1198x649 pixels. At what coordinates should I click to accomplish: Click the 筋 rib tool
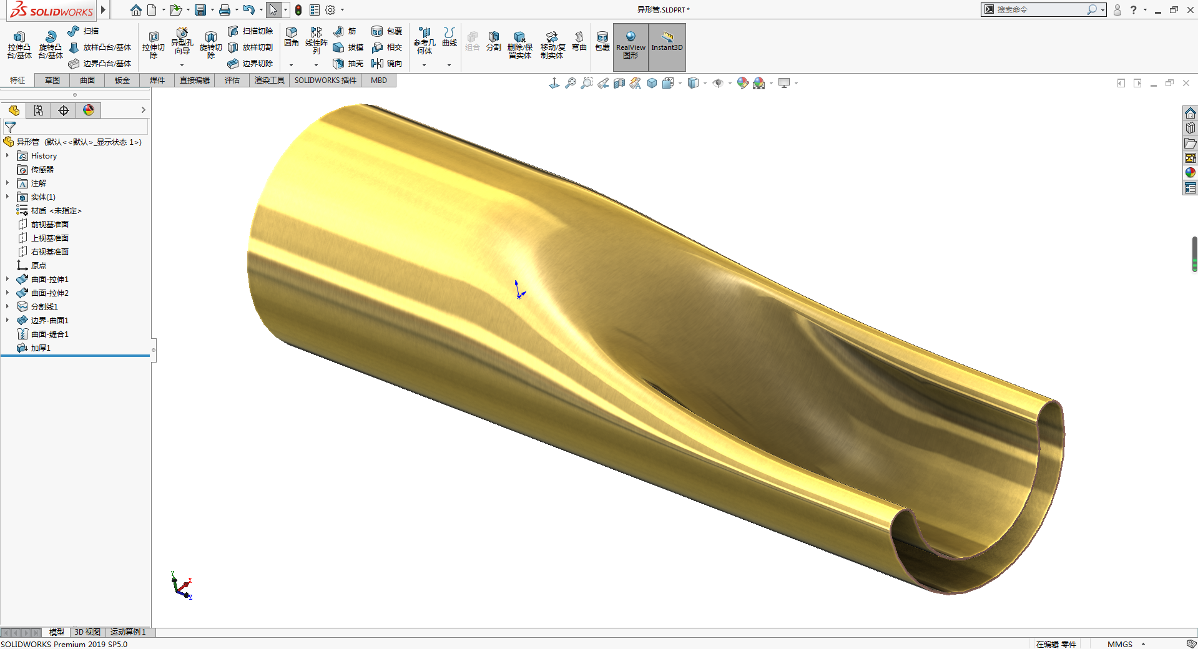[x=345, y=31]
